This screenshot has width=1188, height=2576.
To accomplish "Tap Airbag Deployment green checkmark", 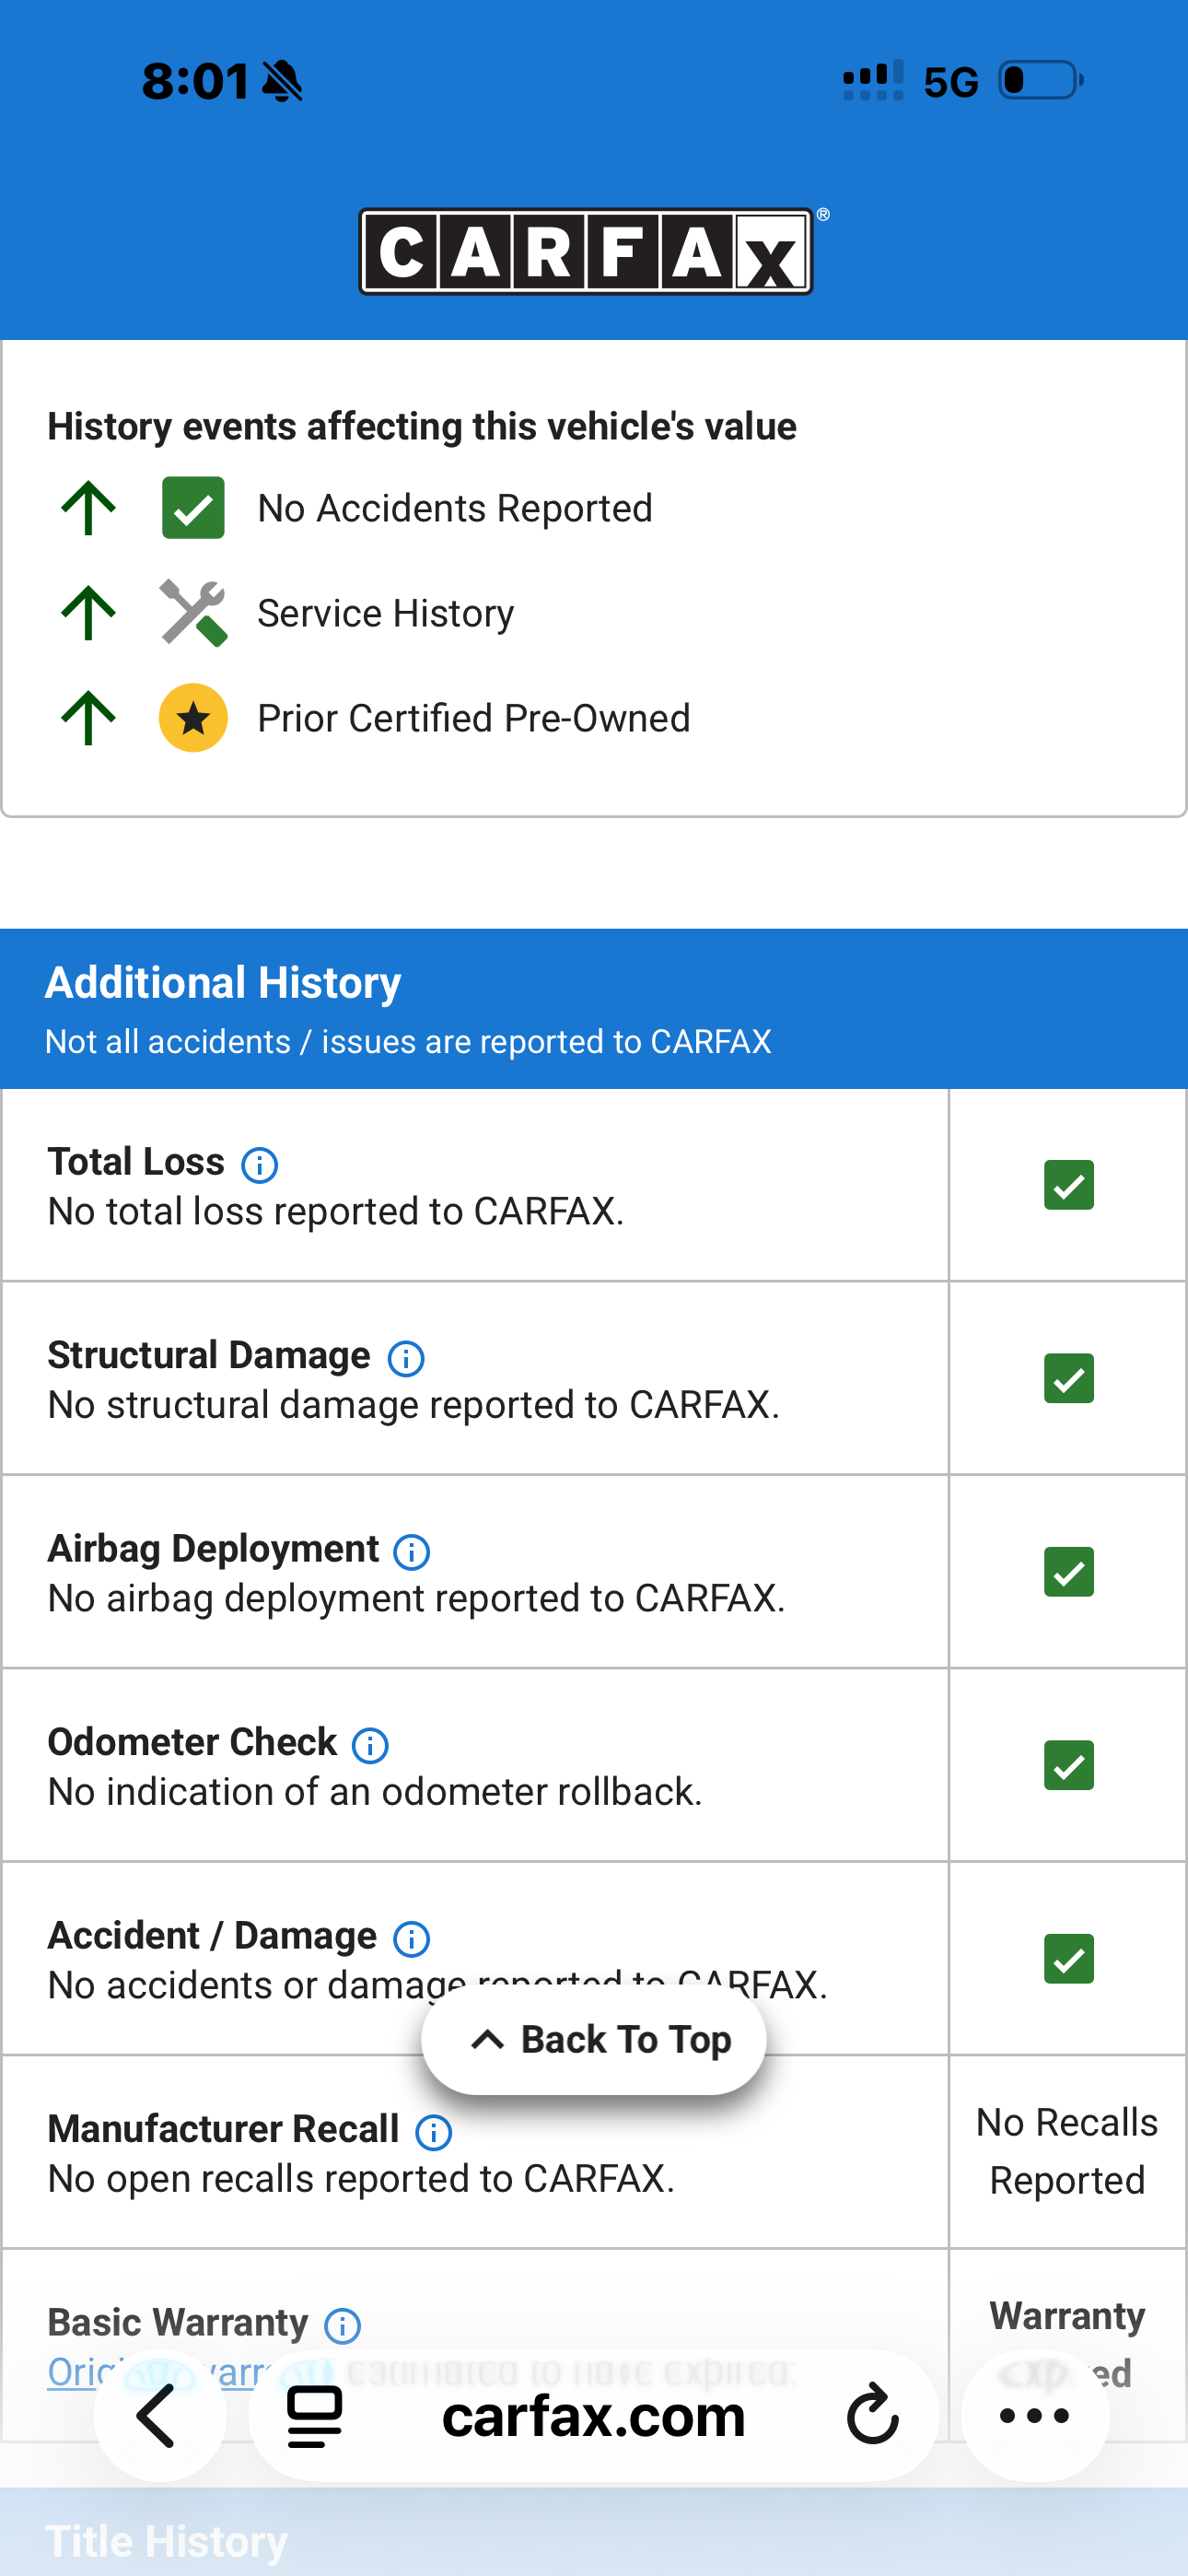I will pos(1069,1572).
